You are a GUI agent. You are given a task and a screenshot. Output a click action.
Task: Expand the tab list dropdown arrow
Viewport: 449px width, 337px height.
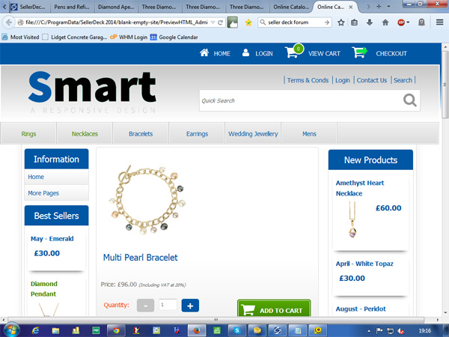pyautogui.click(x=388, y=7)
